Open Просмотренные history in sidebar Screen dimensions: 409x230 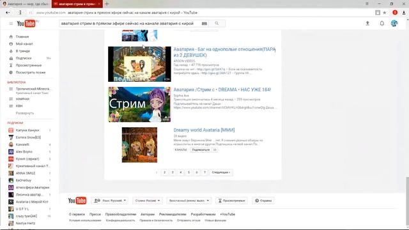(x=28, y=65)
